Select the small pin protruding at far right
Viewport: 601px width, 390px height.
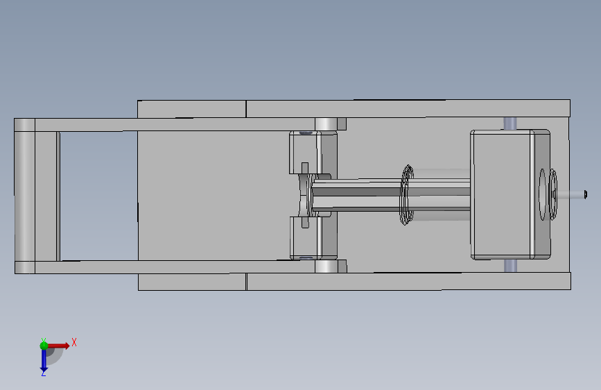573,194
